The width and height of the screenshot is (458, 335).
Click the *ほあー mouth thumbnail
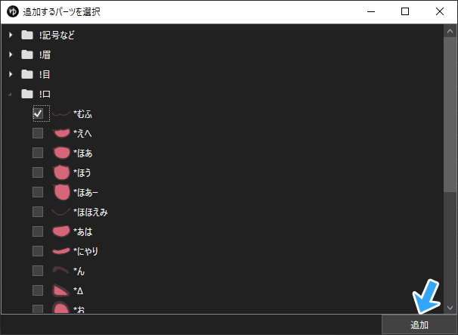click(x=61, y=192)
